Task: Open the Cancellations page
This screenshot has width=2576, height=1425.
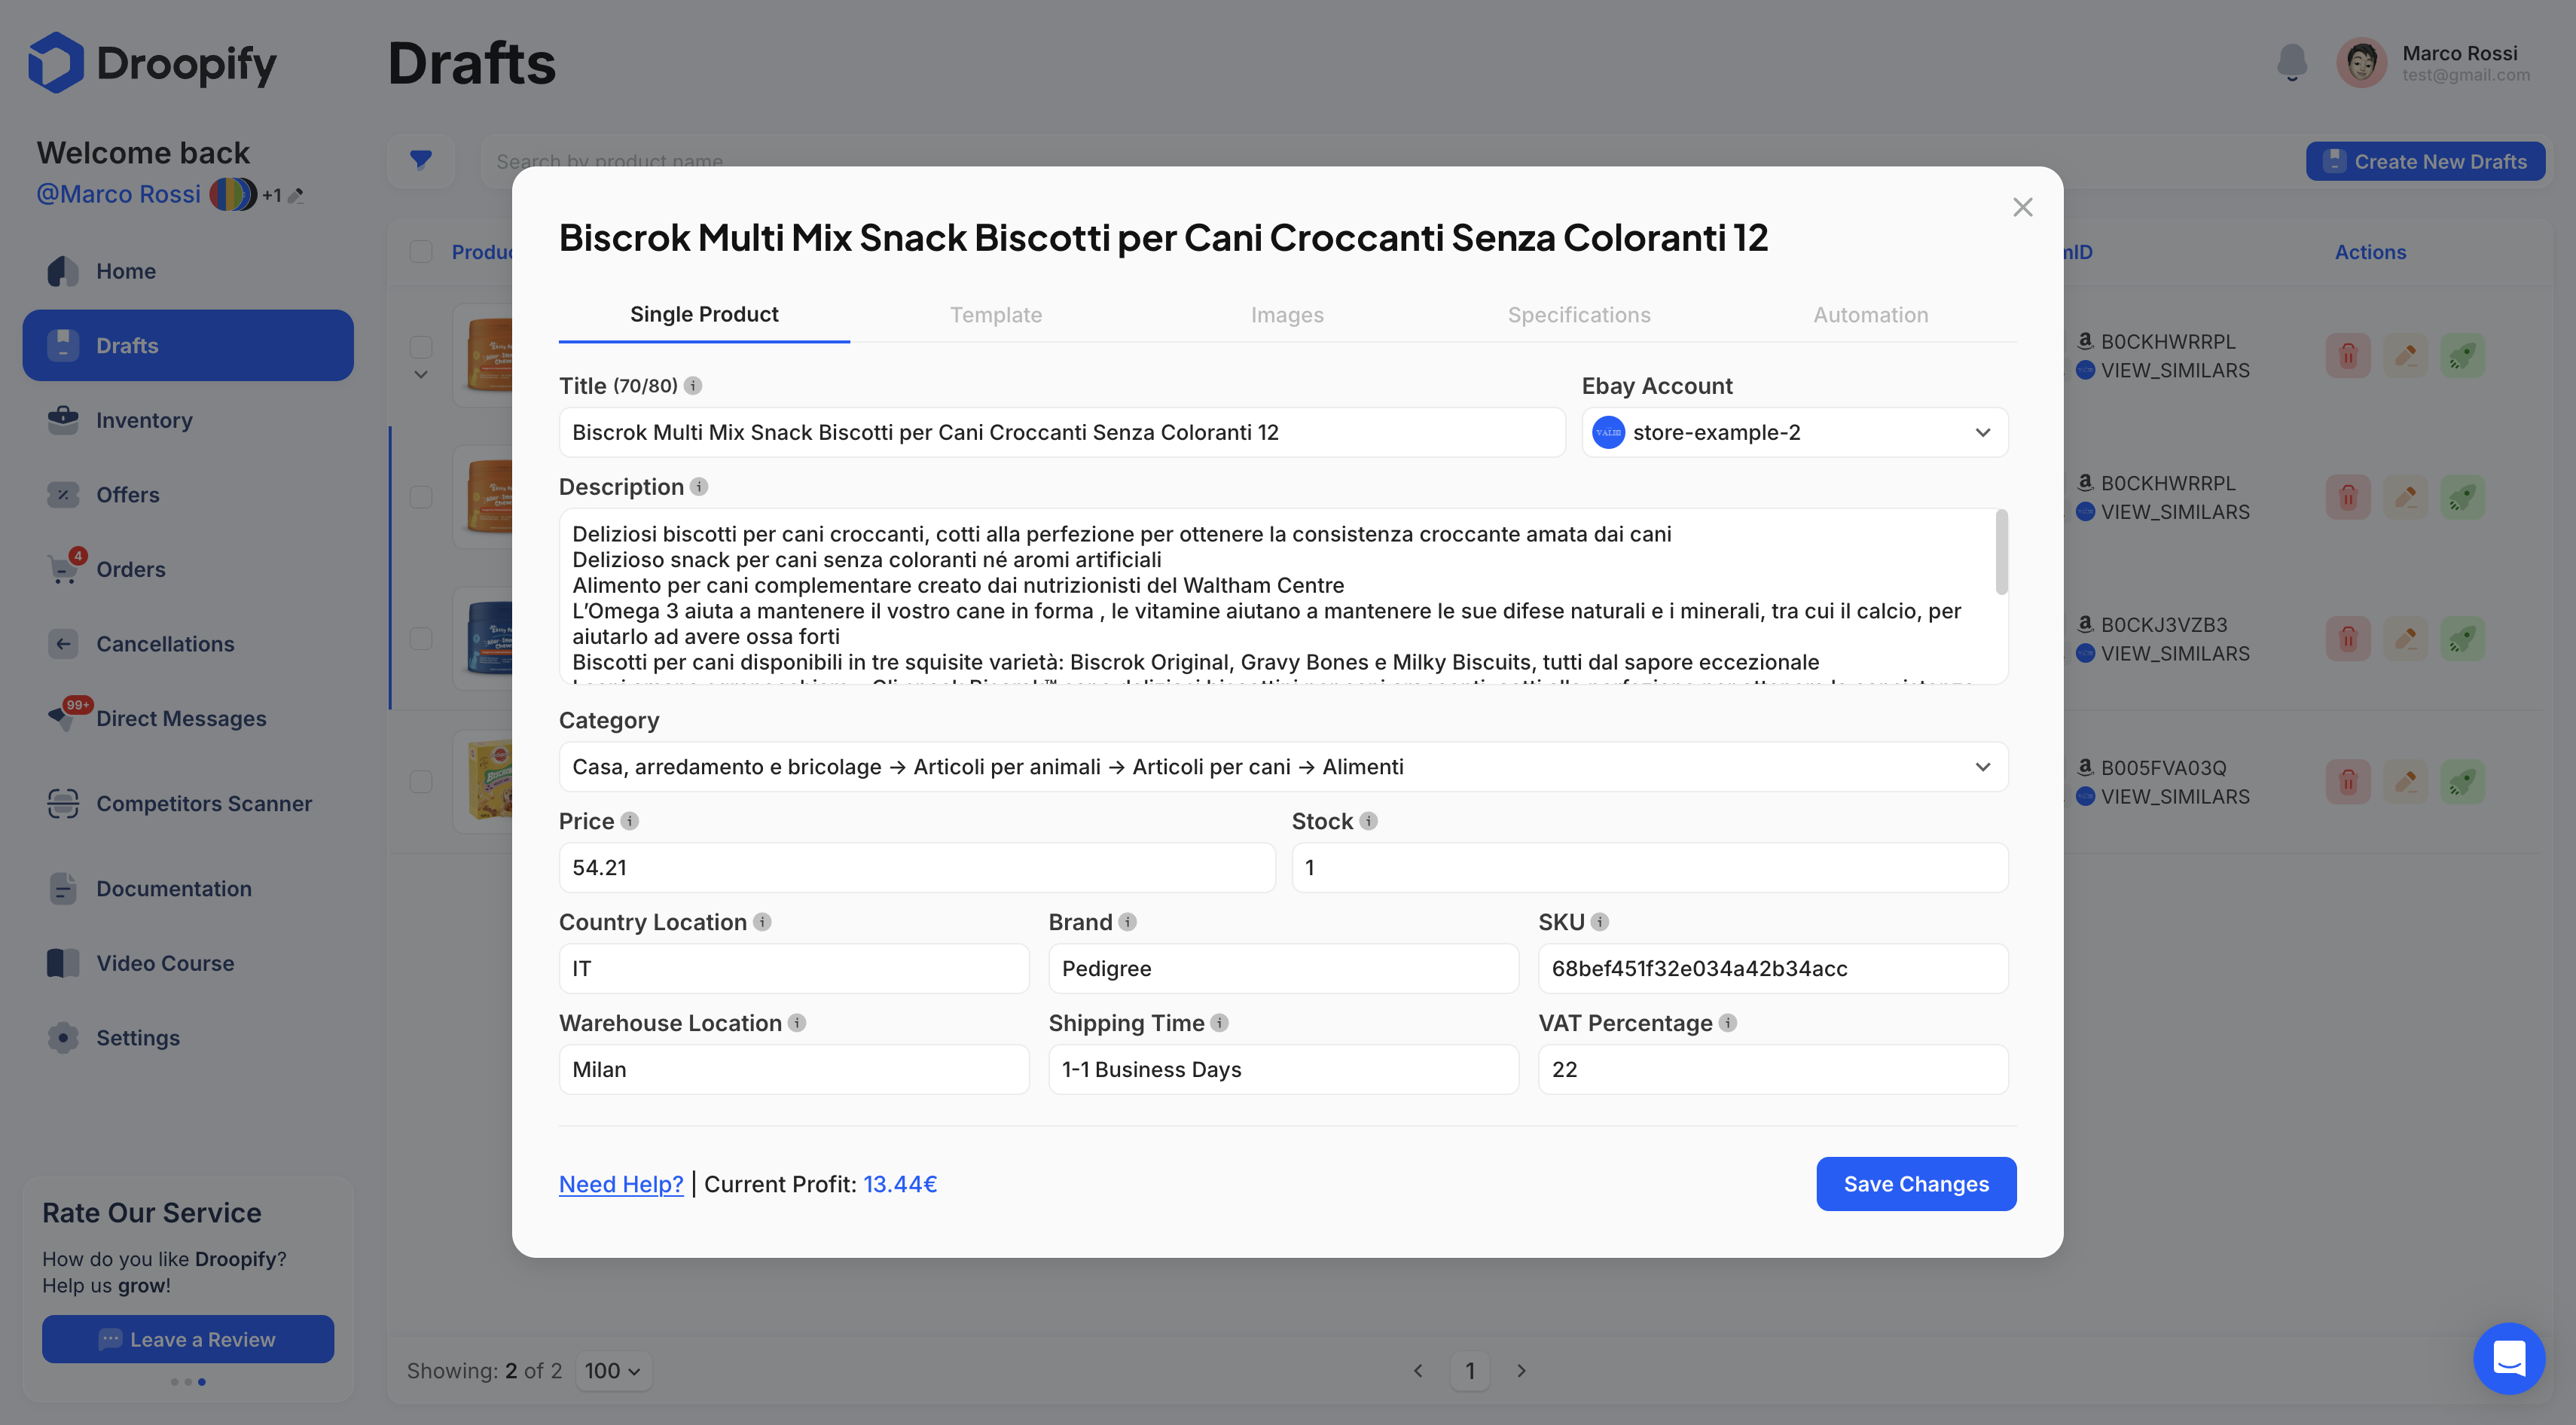Action: [188, 644]
